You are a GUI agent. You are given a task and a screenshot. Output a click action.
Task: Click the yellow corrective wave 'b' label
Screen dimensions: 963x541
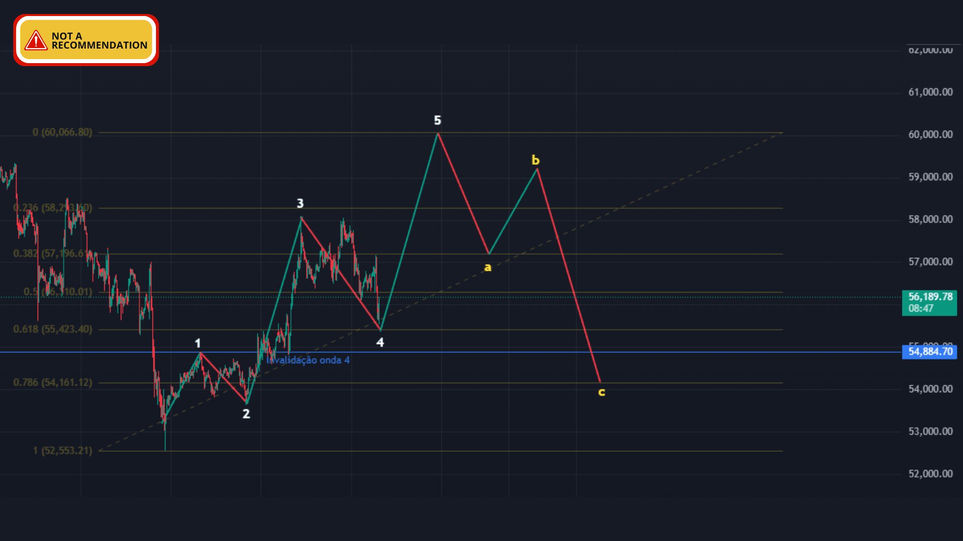tap(535, 160)
